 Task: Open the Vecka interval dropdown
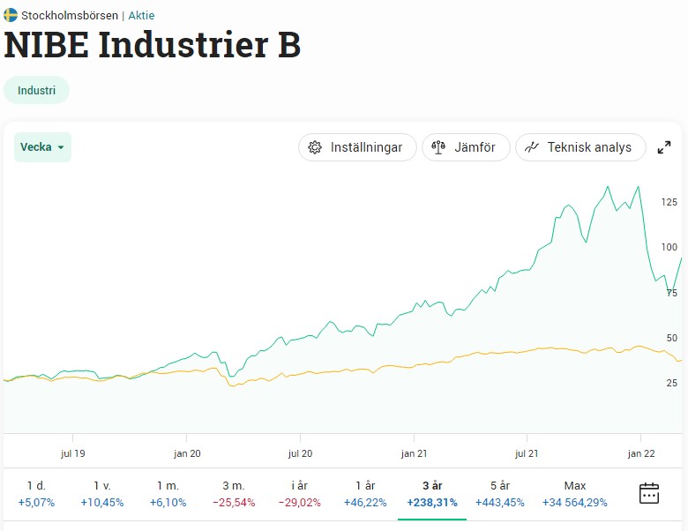point(41,147)
